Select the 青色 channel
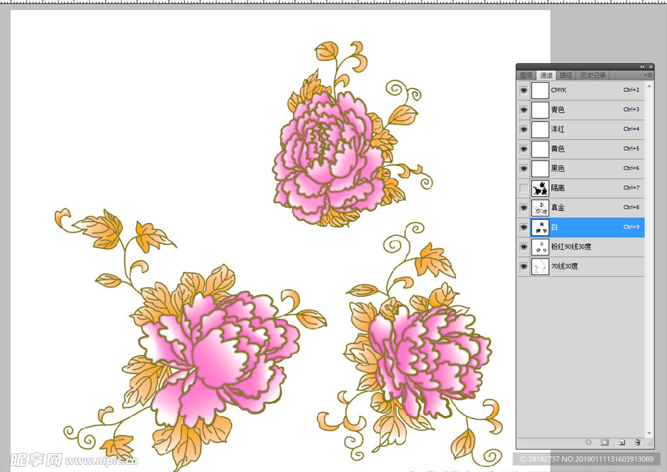 586,110
